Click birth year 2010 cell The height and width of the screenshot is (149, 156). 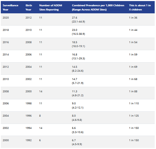point(29,30)
